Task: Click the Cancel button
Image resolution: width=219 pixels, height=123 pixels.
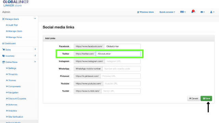Action: (x=194, y=98)
